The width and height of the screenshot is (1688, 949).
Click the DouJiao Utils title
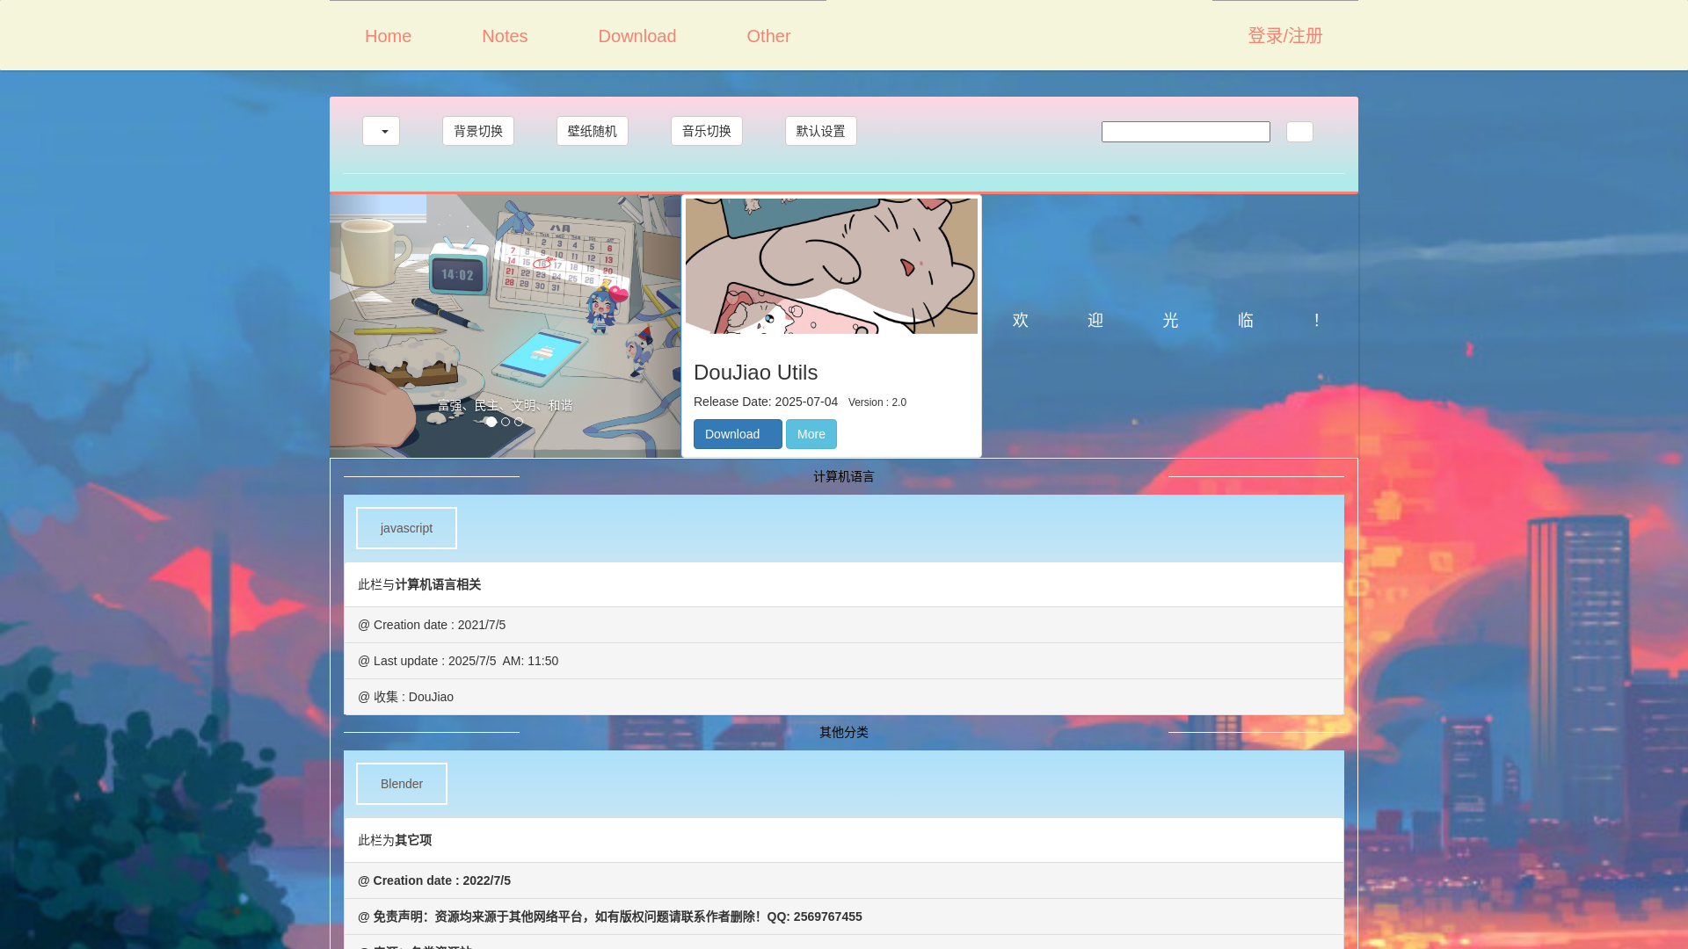(x=756, y=373)
